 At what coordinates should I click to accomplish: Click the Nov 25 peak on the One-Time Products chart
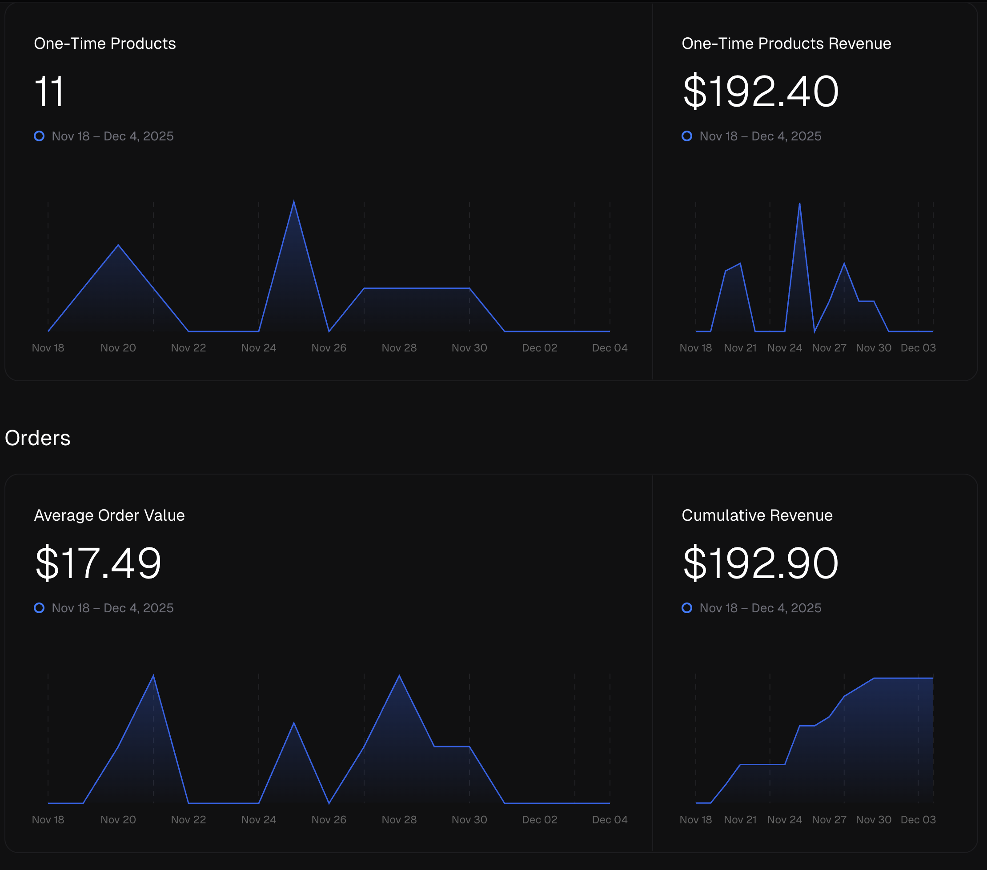click(x=293, y=202)
